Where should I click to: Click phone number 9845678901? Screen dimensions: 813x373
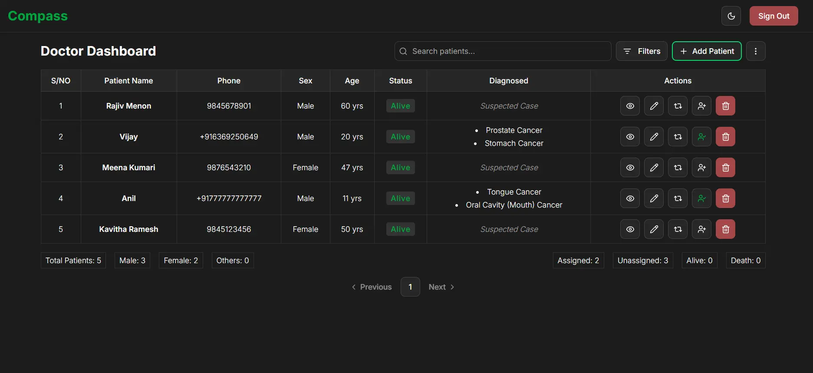(229, 106)
